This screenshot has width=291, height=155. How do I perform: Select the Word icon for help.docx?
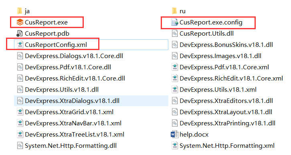(175, 135)
